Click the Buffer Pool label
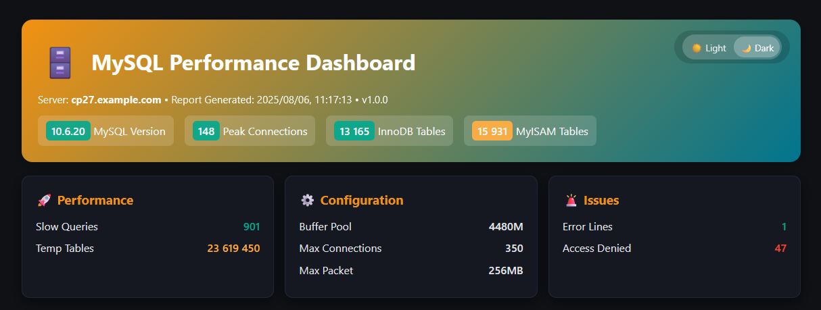This screenshot has height=310, width=821. point(325,226)
